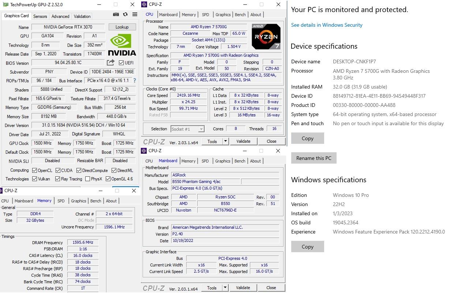
Task: Open See details in Windows Security link
Action: click(327, 25)
